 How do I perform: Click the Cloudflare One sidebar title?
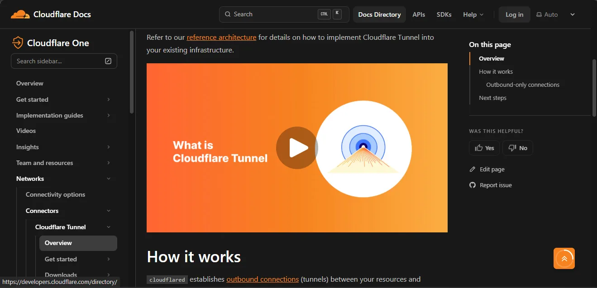(x=58, y=43)
